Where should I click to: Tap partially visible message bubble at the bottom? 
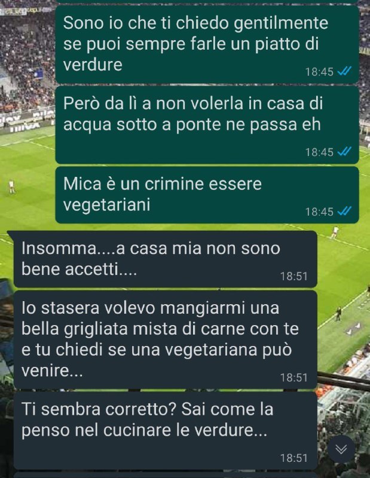tap(166, 475)
